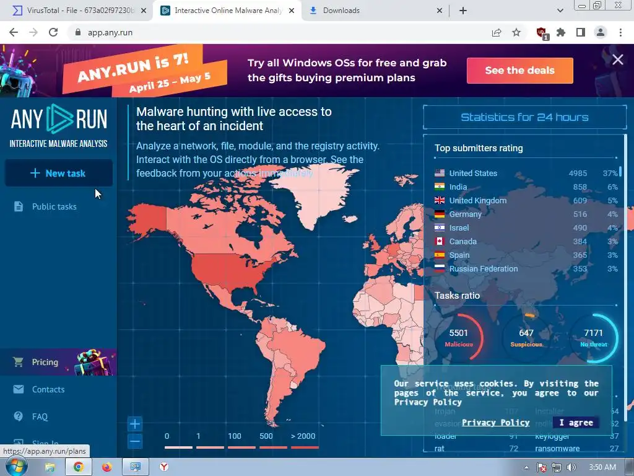Click the rat trending tag
This screenshot has width=634, height=476.
tap(440, 448)
